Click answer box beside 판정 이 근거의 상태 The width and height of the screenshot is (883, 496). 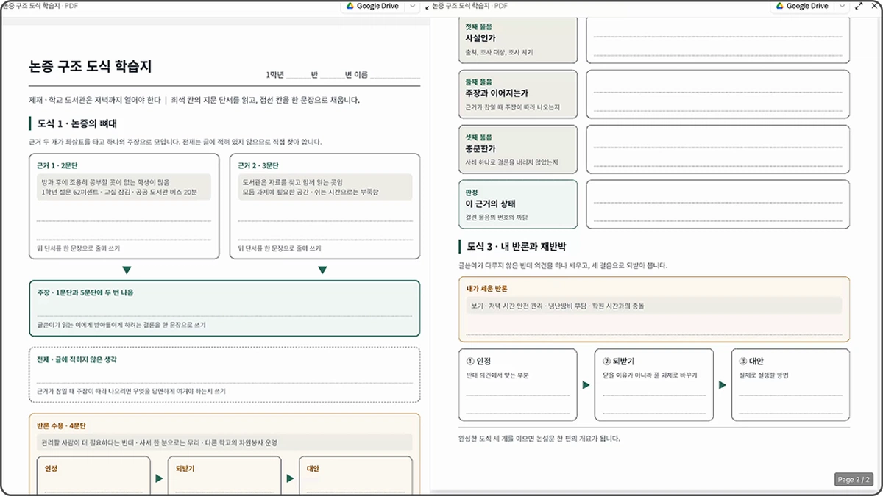coord(717,204)
